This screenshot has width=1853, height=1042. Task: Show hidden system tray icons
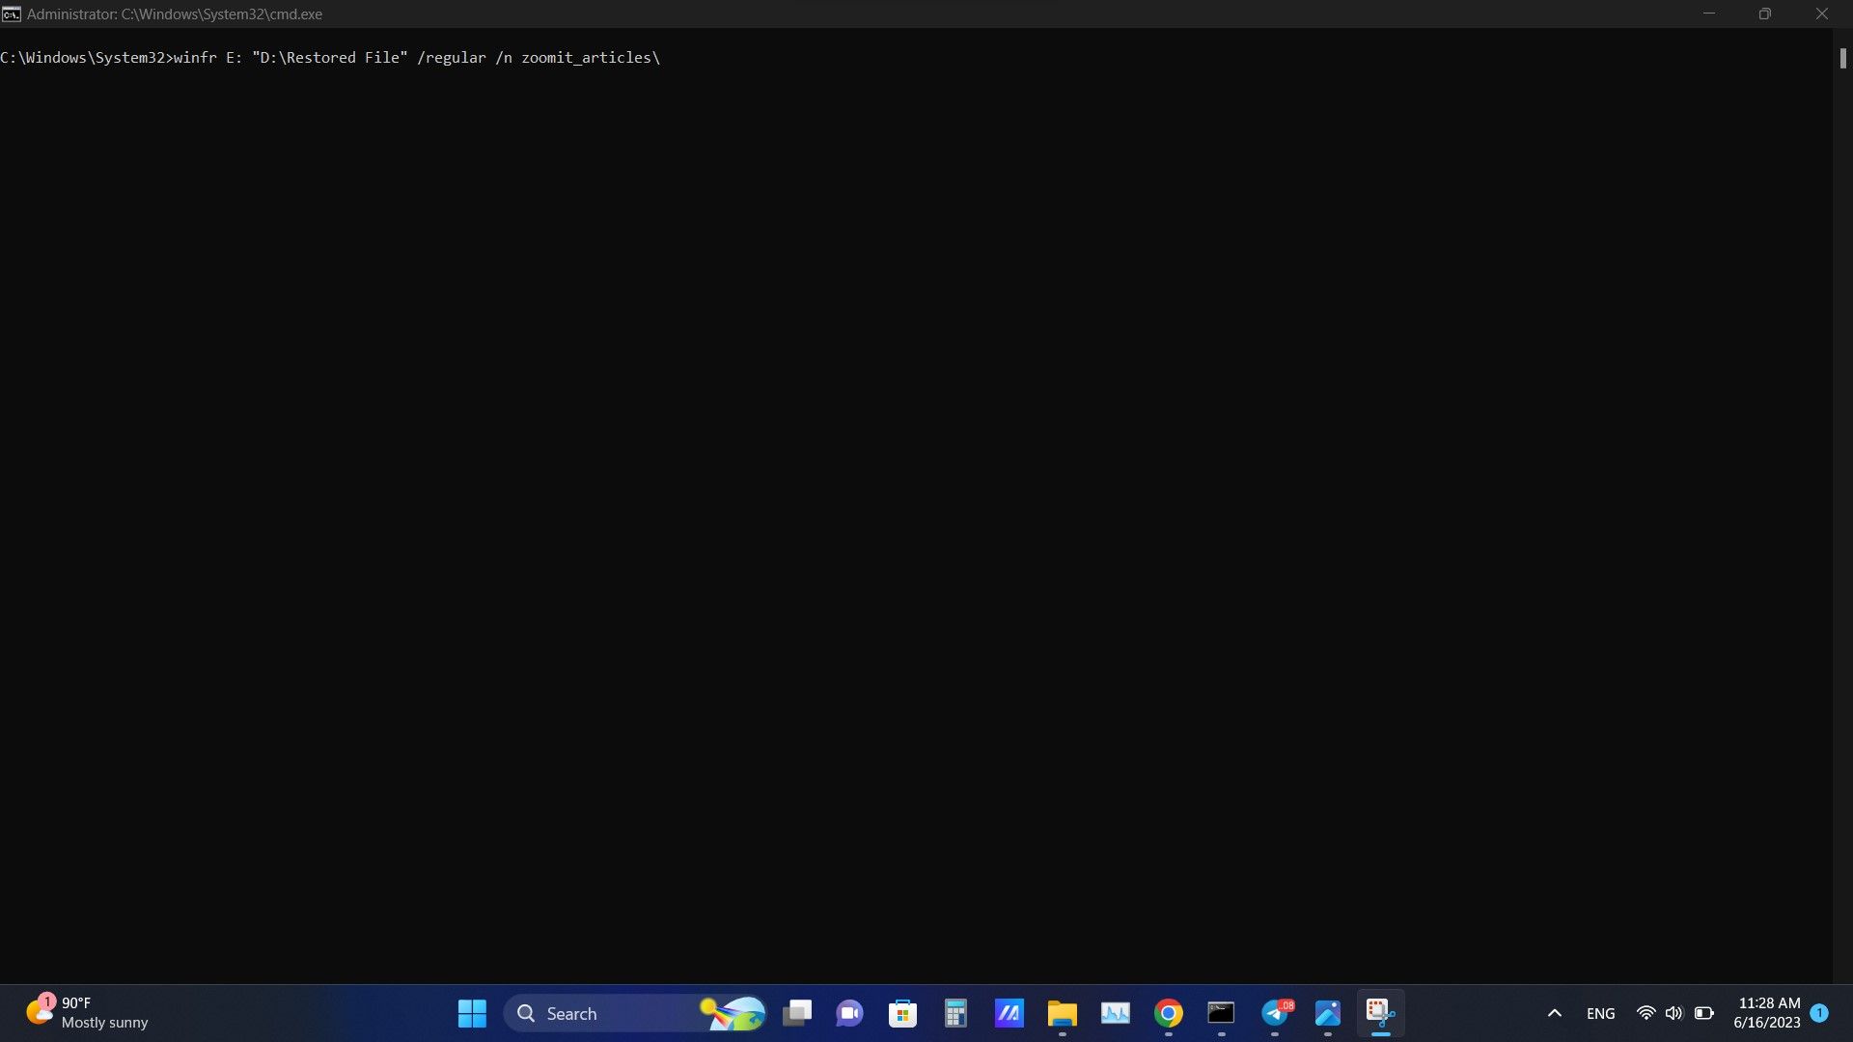[x=1554, y=1013]
